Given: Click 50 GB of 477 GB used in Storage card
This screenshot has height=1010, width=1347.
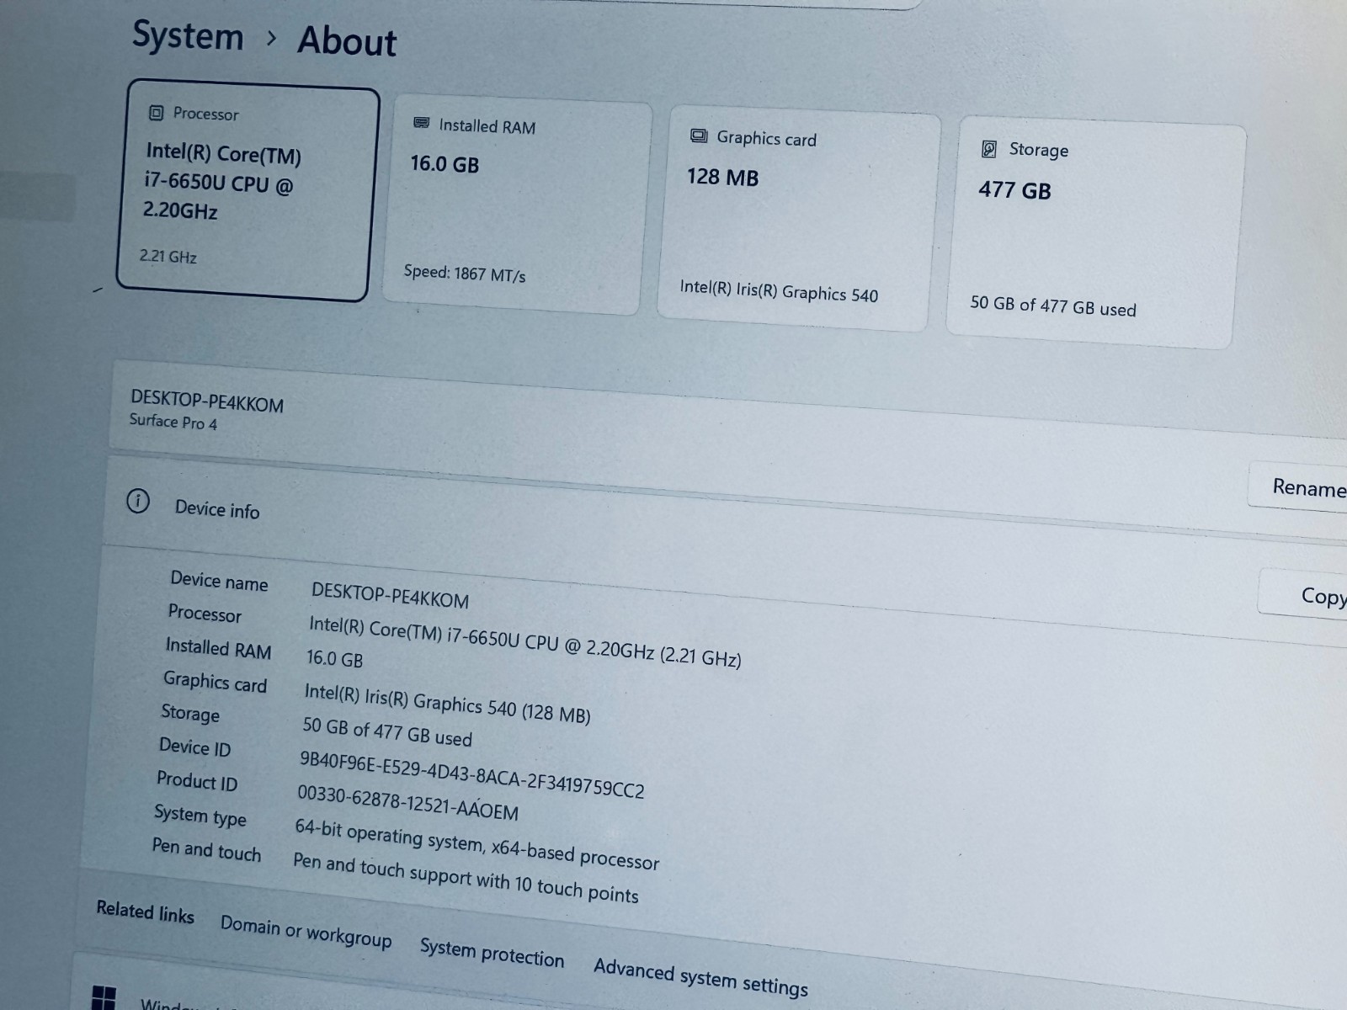Looking at the screenshot, I should (x=1053, y=306).
